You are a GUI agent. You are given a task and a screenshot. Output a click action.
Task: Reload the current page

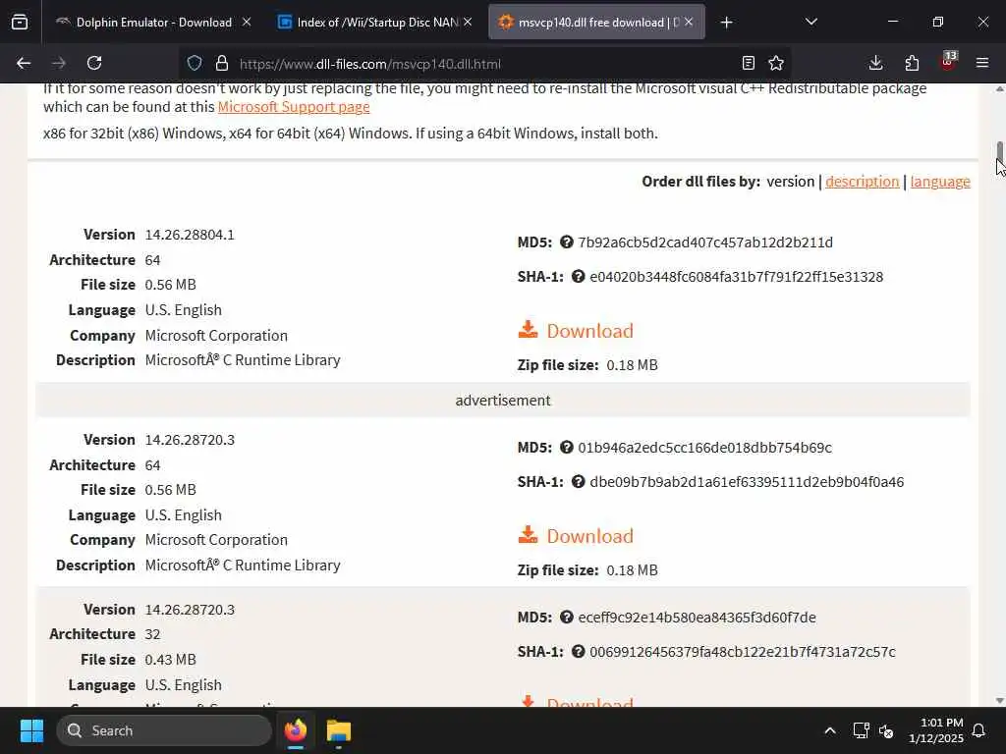coord(94,63)
